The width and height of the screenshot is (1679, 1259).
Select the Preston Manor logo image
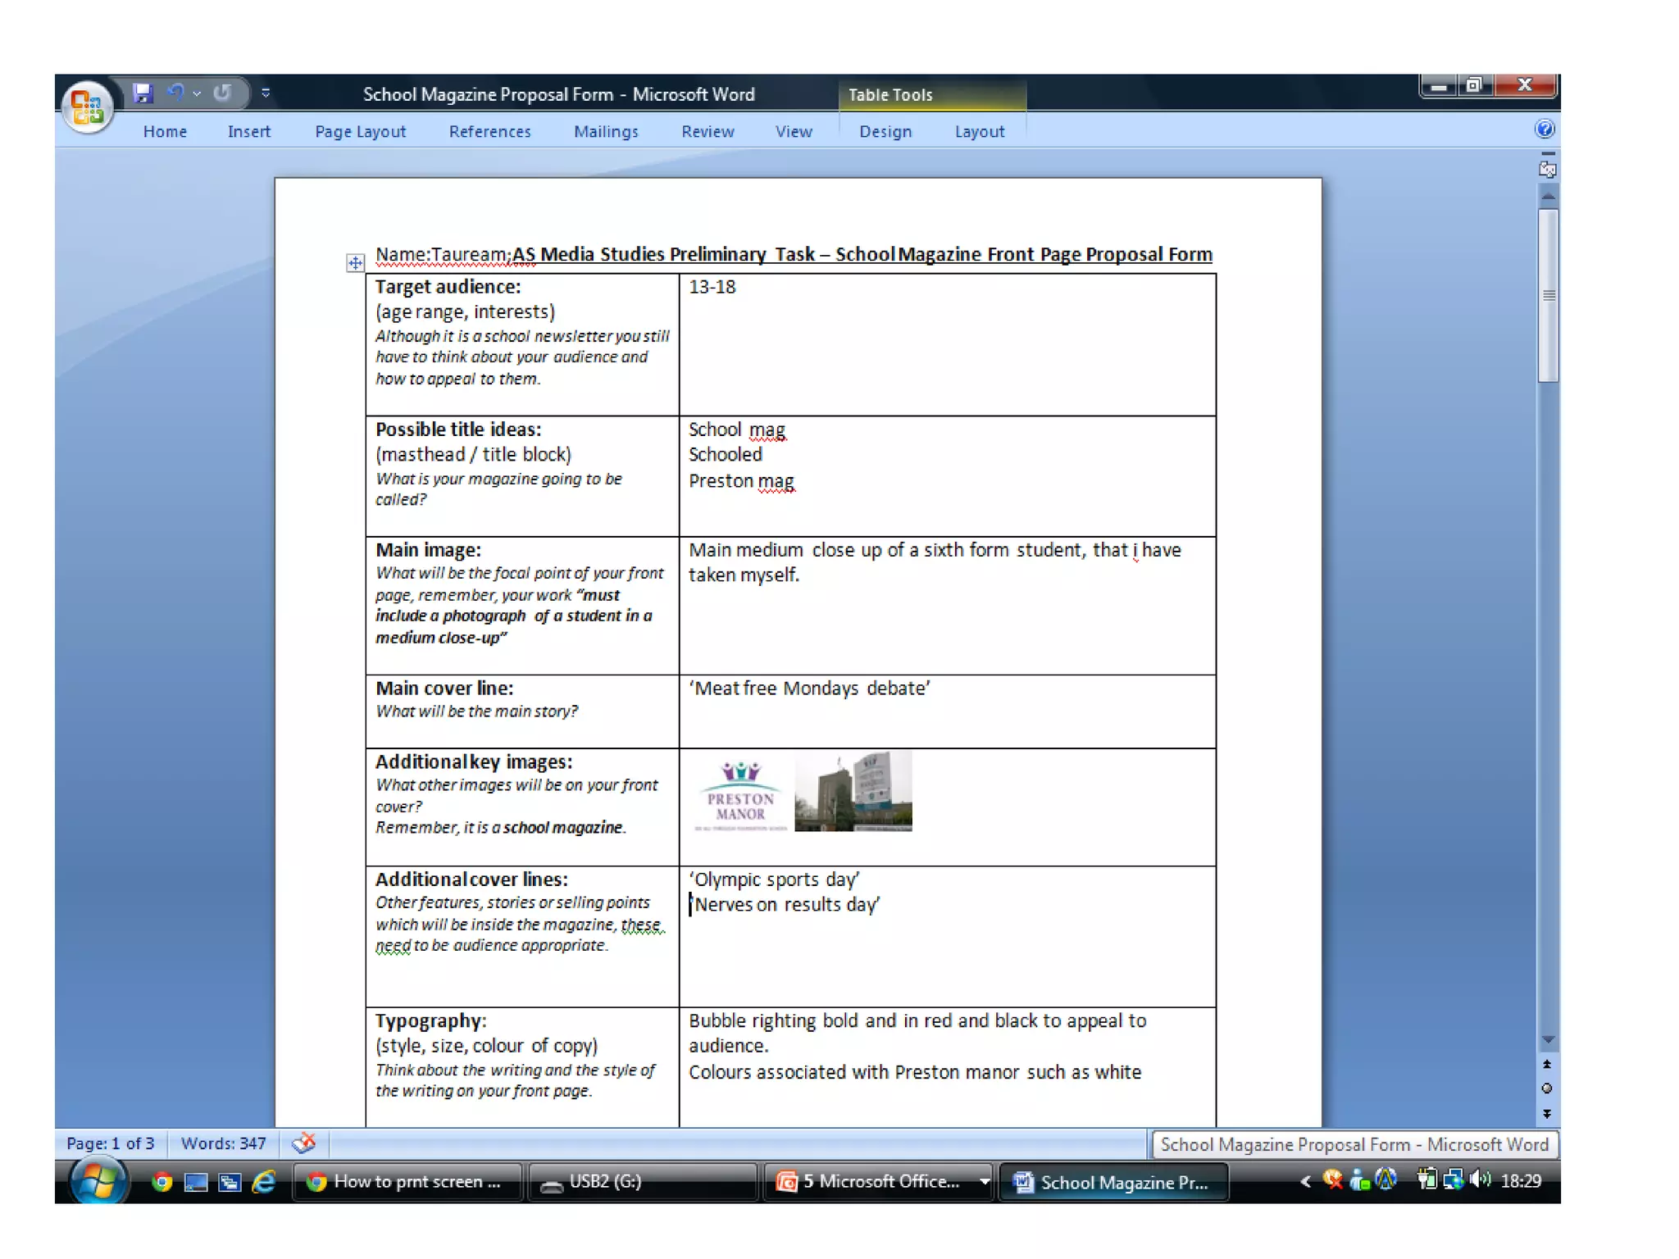(x=740, y=794)
